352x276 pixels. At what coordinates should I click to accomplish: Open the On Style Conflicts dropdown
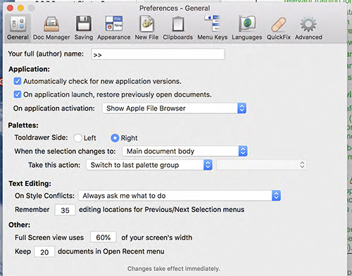pos(180,196)
